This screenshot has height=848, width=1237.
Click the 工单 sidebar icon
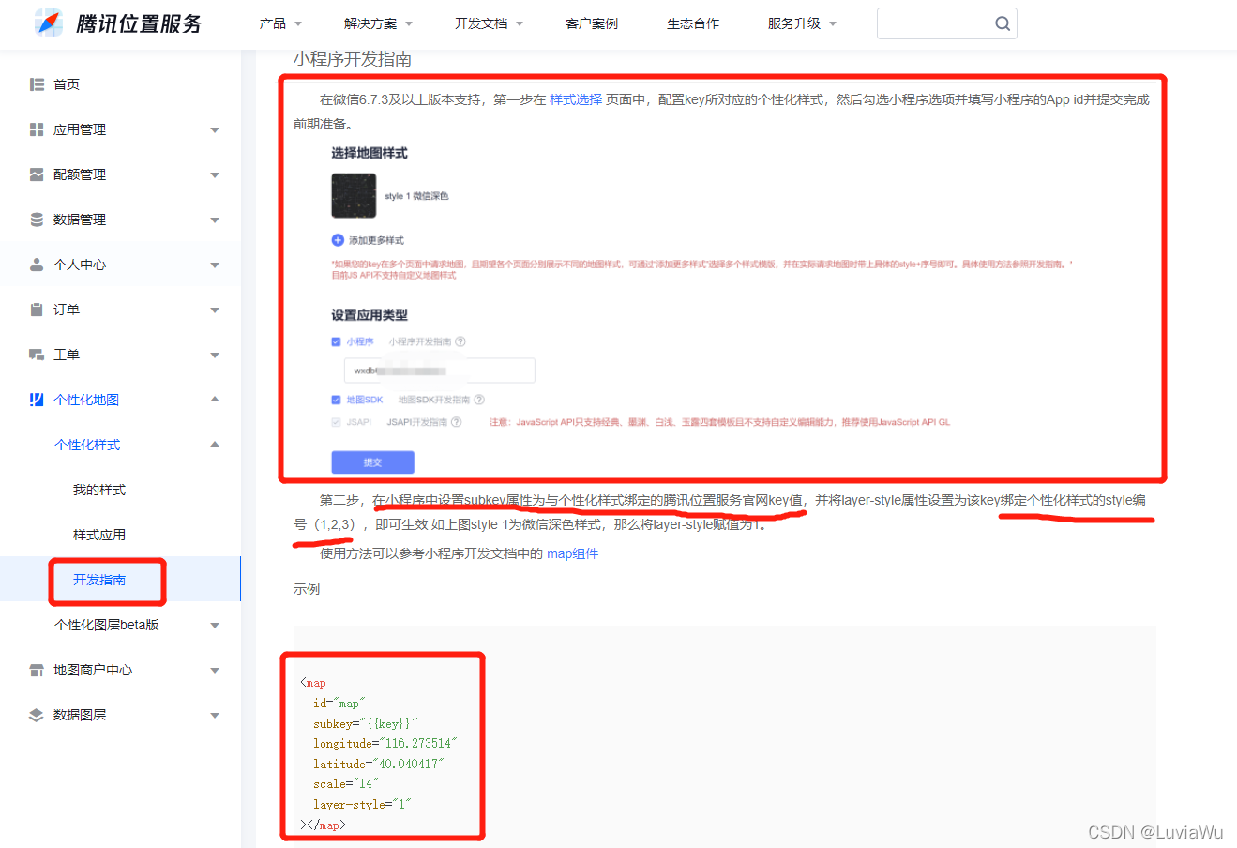click(x=37, y=355)
